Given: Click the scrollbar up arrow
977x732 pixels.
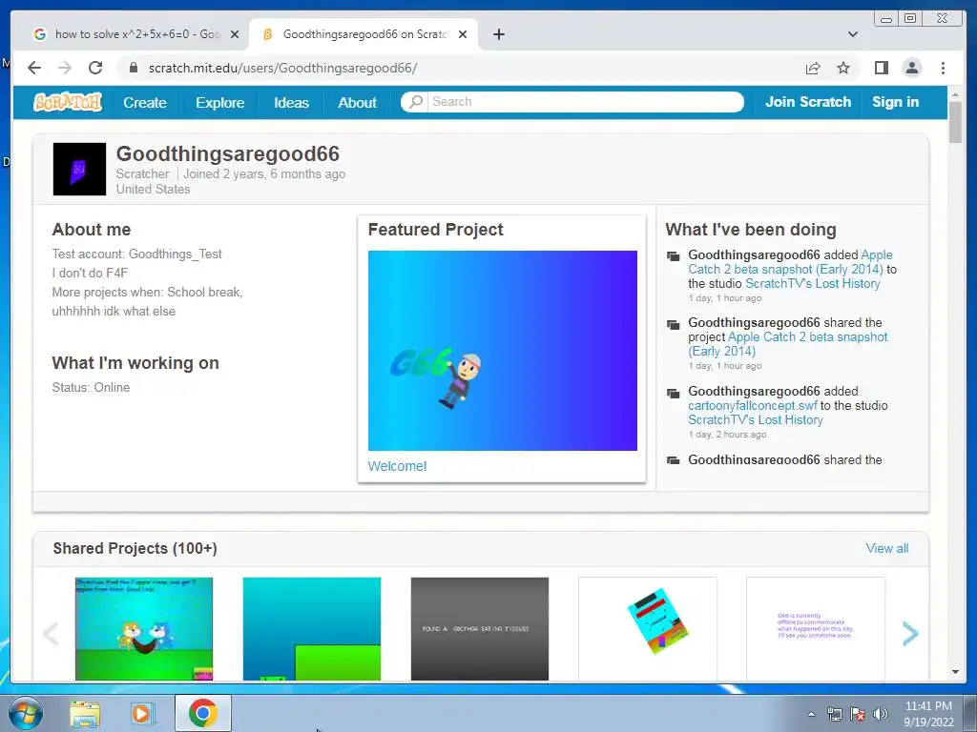Looking at the screenshot, I should pos(955,94).
